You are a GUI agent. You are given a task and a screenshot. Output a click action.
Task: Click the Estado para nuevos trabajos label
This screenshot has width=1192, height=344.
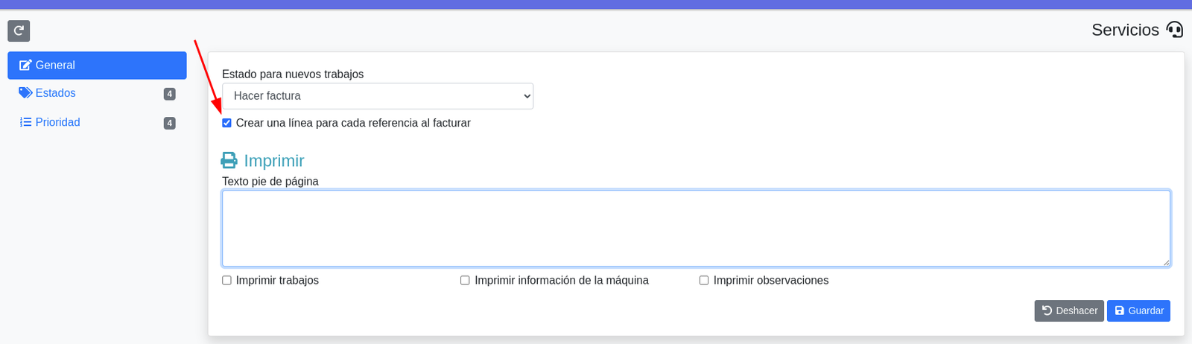(x=293, y=74)
